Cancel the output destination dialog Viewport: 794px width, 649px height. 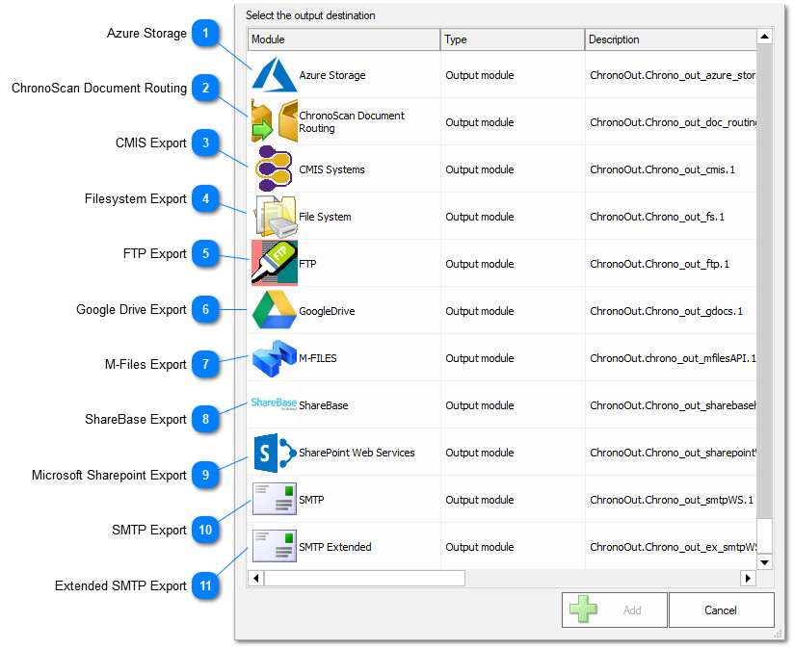coord(721,610)
